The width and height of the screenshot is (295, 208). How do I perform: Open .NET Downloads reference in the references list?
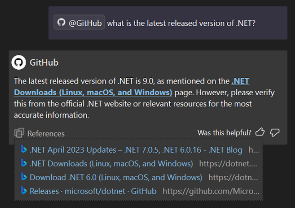pyautogui.click(x=111, y=163)
